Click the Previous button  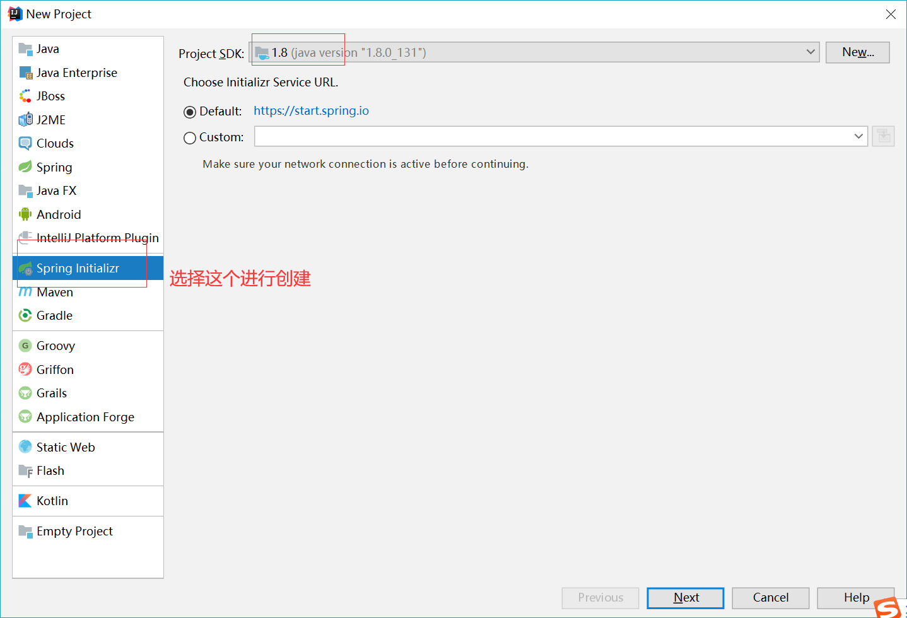(600, 598)
